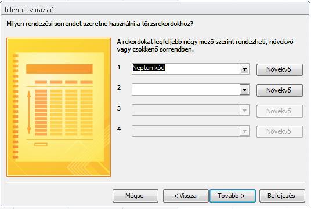
Task: Open the dropdown arrow for sort field 1
Action: [x=244, y=69]
